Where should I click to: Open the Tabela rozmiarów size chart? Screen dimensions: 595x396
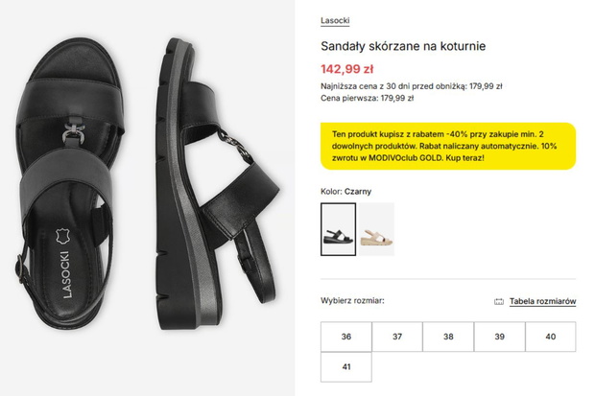[542, 301]
